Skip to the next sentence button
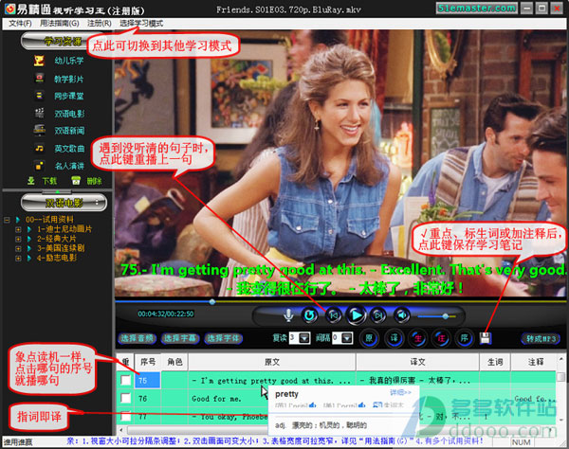This screenshot has width=569, height=449. 378,315
